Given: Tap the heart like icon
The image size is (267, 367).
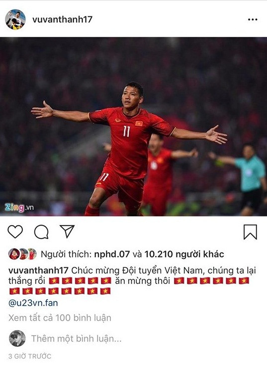Looking at the screenshot, I should 15,232.
